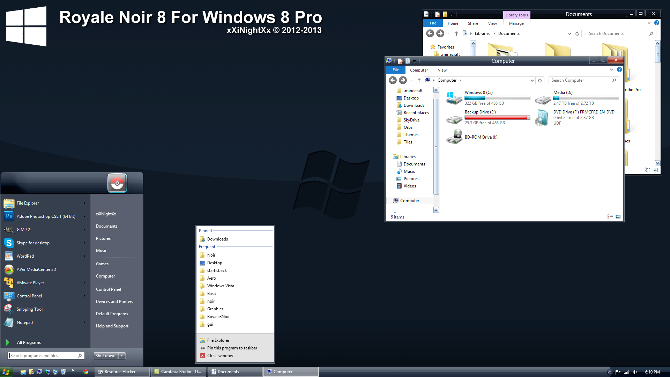The image size is (670, 377).
Task: Open address history dropdown in Computer window
Action: tap(532, 80)
